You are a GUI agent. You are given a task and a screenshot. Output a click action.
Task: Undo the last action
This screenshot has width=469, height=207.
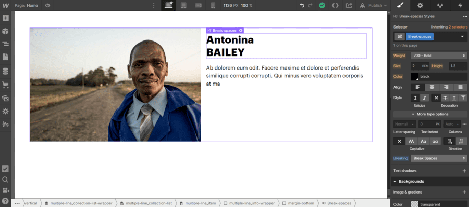(302, 5)
